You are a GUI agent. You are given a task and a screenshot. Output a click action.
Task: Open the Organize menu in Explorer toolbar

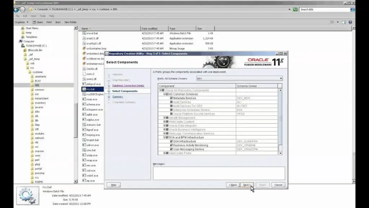21,22
